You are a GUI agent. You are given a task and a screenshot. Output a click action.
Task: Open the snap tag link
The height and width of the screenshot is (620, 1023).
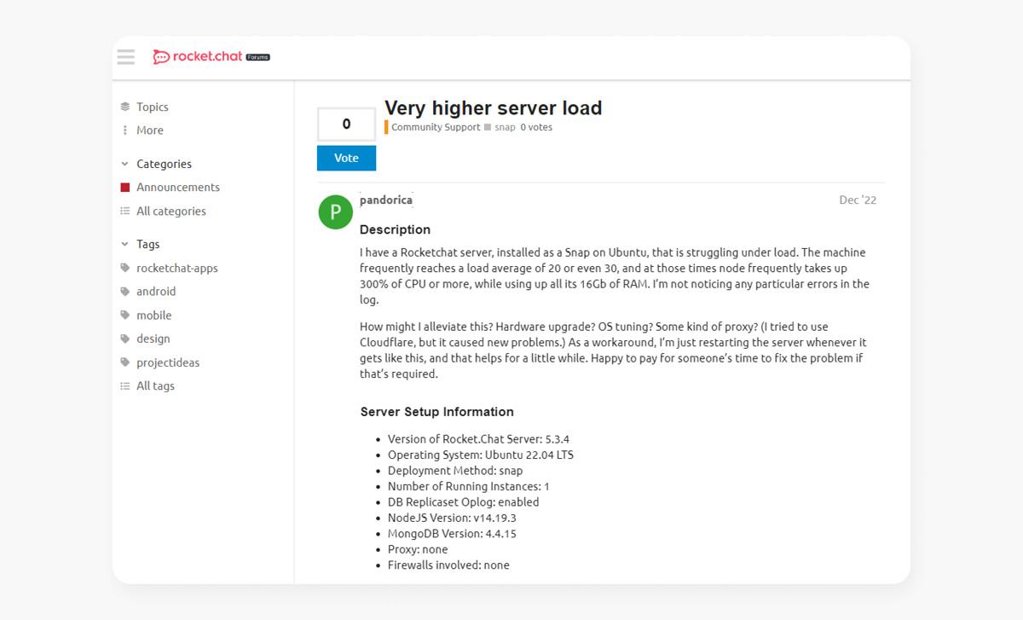(x=505, y=127)
